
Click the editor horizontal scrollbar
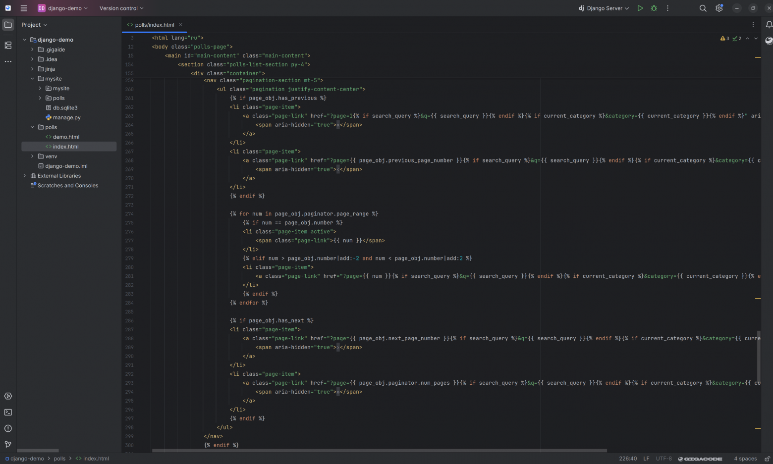point(380,451)
